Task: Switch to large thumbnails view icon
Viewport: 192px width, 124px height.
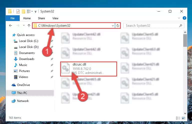Action: 184,118
